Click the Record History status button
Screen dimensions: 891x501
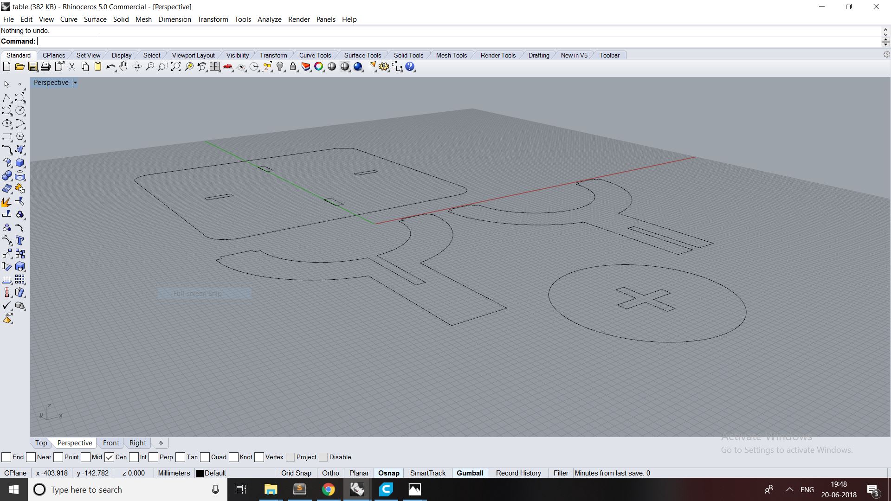pos(518,473)
